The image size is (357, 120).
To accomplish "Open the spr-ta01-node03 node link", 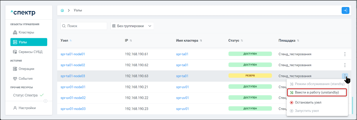I will pos(73,76).
